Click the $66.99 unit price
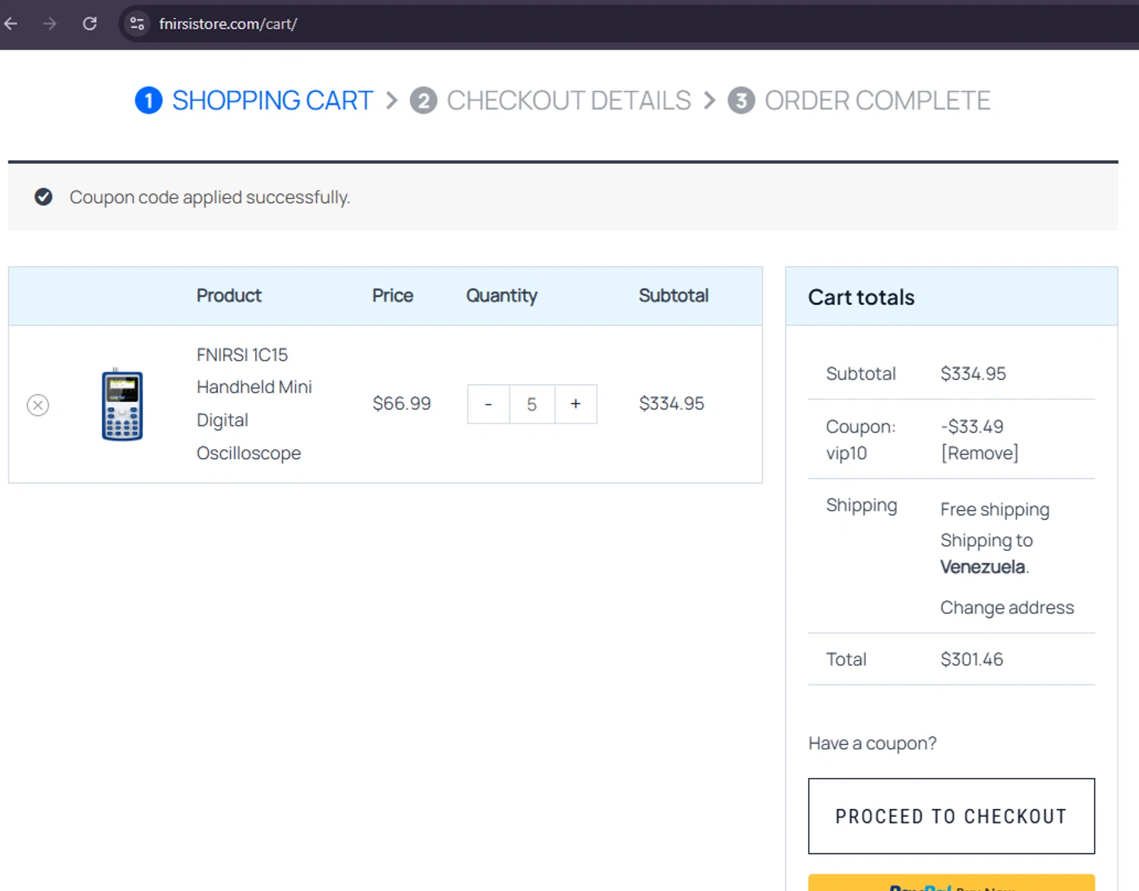 [402, 404]
